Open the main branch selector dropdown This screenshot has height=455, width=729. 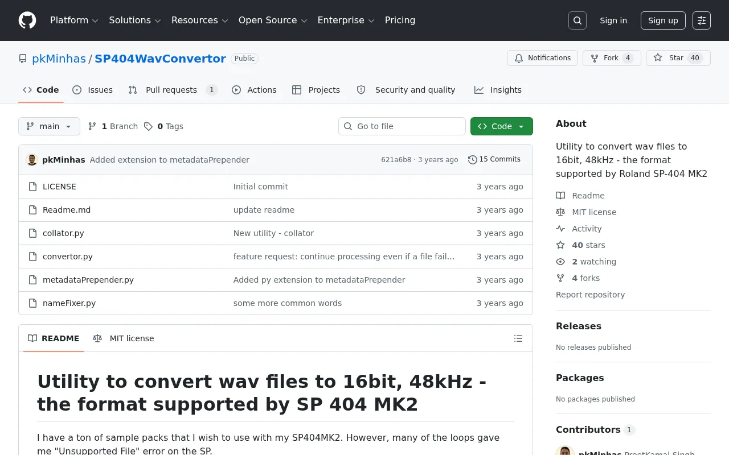coord(49,126)
